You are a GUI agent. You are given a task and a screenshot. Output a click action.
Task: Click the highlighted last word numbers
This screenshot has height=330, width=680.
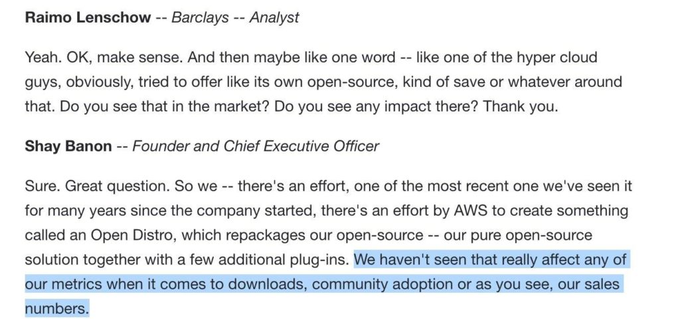coord(57,309)
